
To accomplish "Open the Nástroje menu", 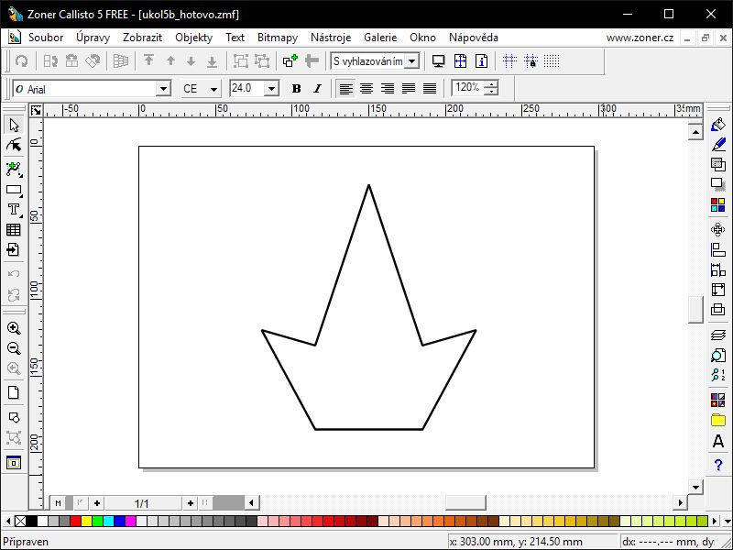I will (331, 38).
